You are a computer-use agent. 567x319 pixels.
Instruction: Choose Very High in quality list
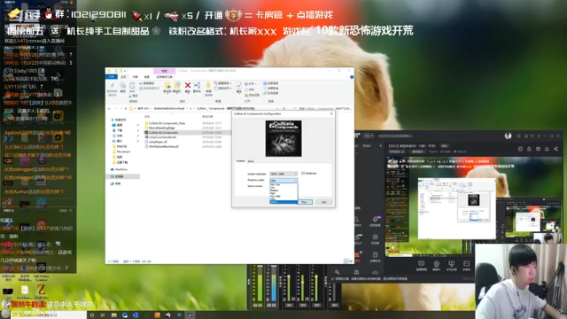pos(276,196)
